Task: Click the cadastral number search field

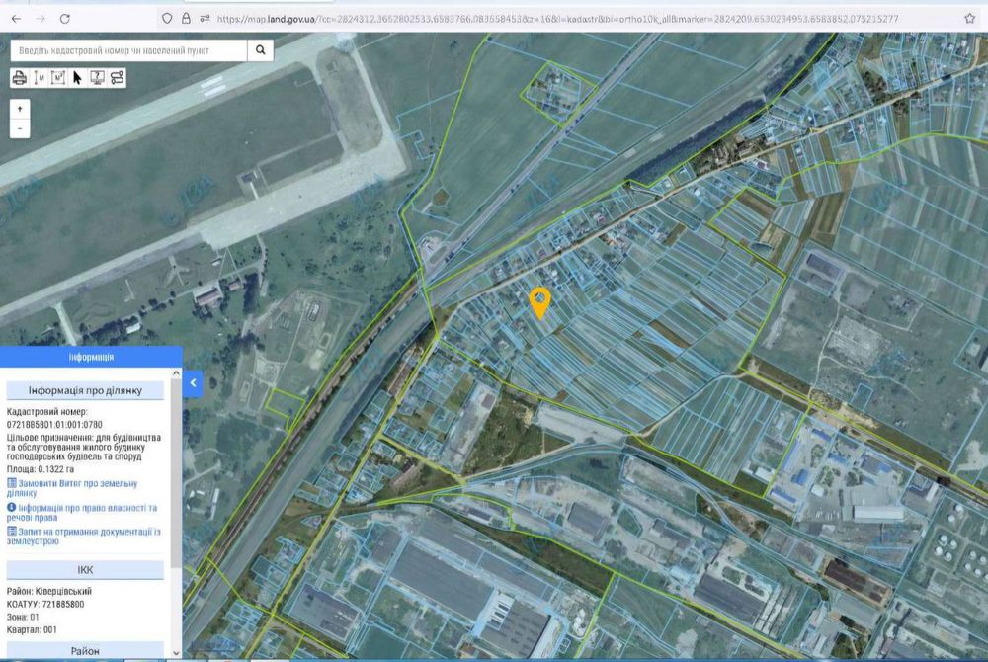Action: click(x=129, y=50)
